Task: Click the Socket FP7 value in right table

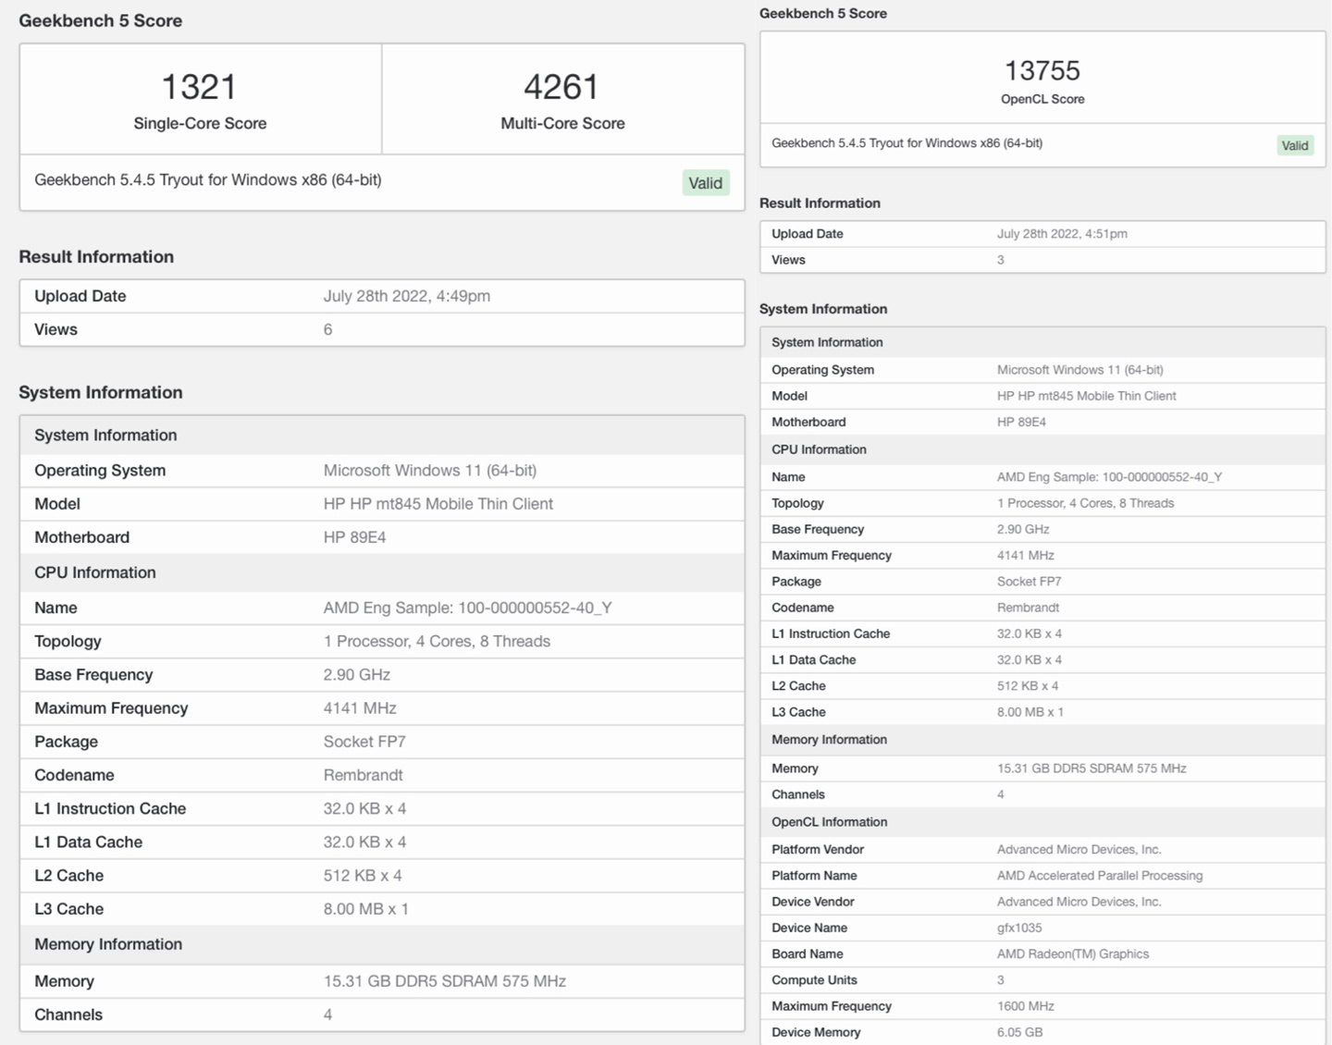Action: (x=1029, y=582)
